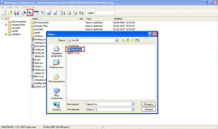Click the Open image folder icon
This screenshot has height=129, width=218.
[10, 13]
